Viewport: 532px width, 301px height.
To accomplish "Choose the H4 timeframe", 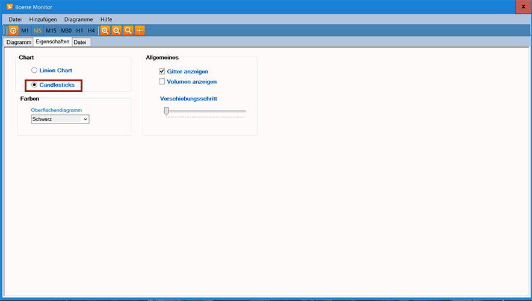I will point(91,30).
